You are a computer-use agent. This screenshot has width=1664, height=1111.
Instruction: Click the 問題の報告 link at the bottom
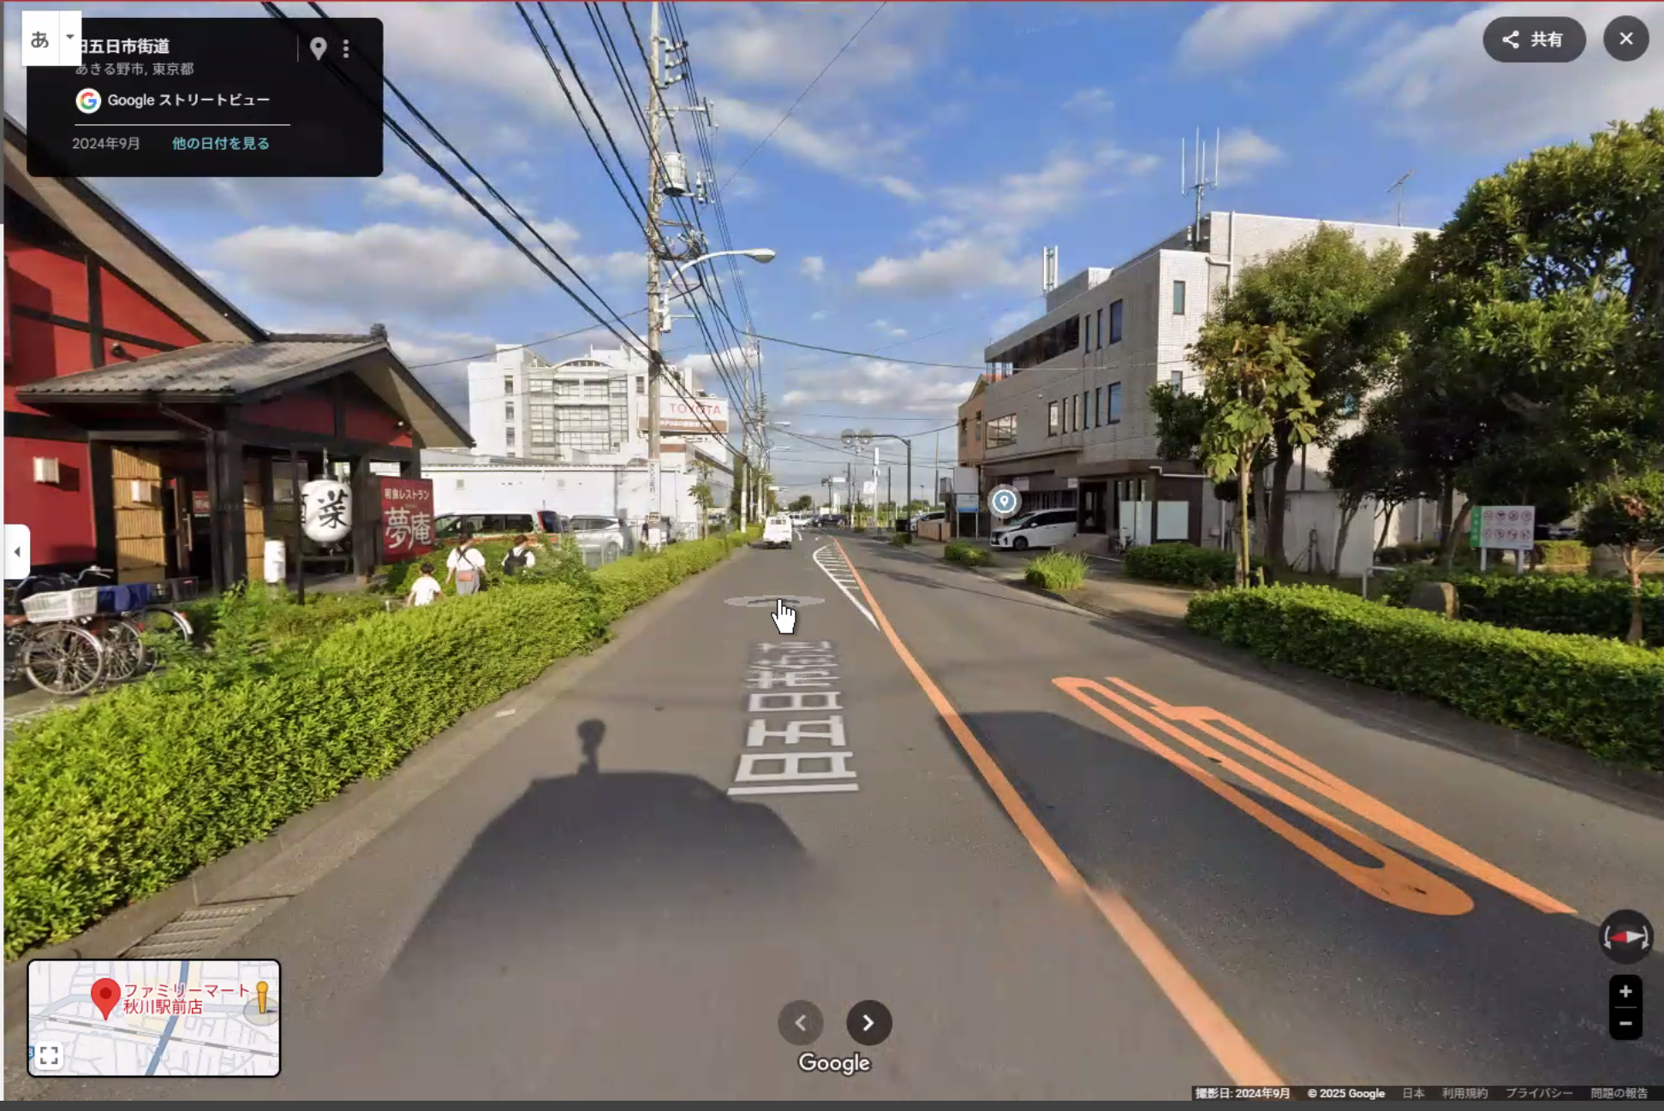pyautogui.click(x=1618, y=1093)
